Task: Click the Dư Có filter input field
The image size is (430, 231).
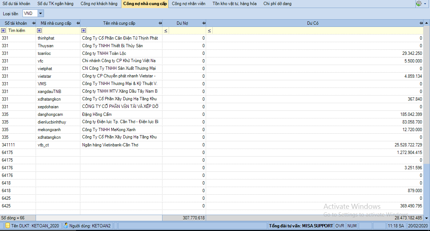Action: [316, 31]
